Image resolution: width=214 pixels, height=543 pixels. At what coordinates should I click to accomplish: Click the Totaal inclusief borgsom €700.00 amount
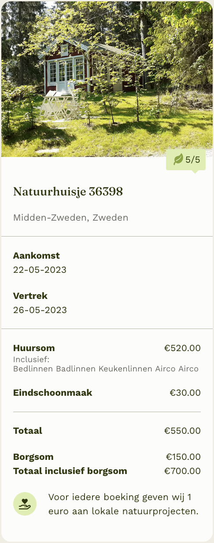[182, 471]
